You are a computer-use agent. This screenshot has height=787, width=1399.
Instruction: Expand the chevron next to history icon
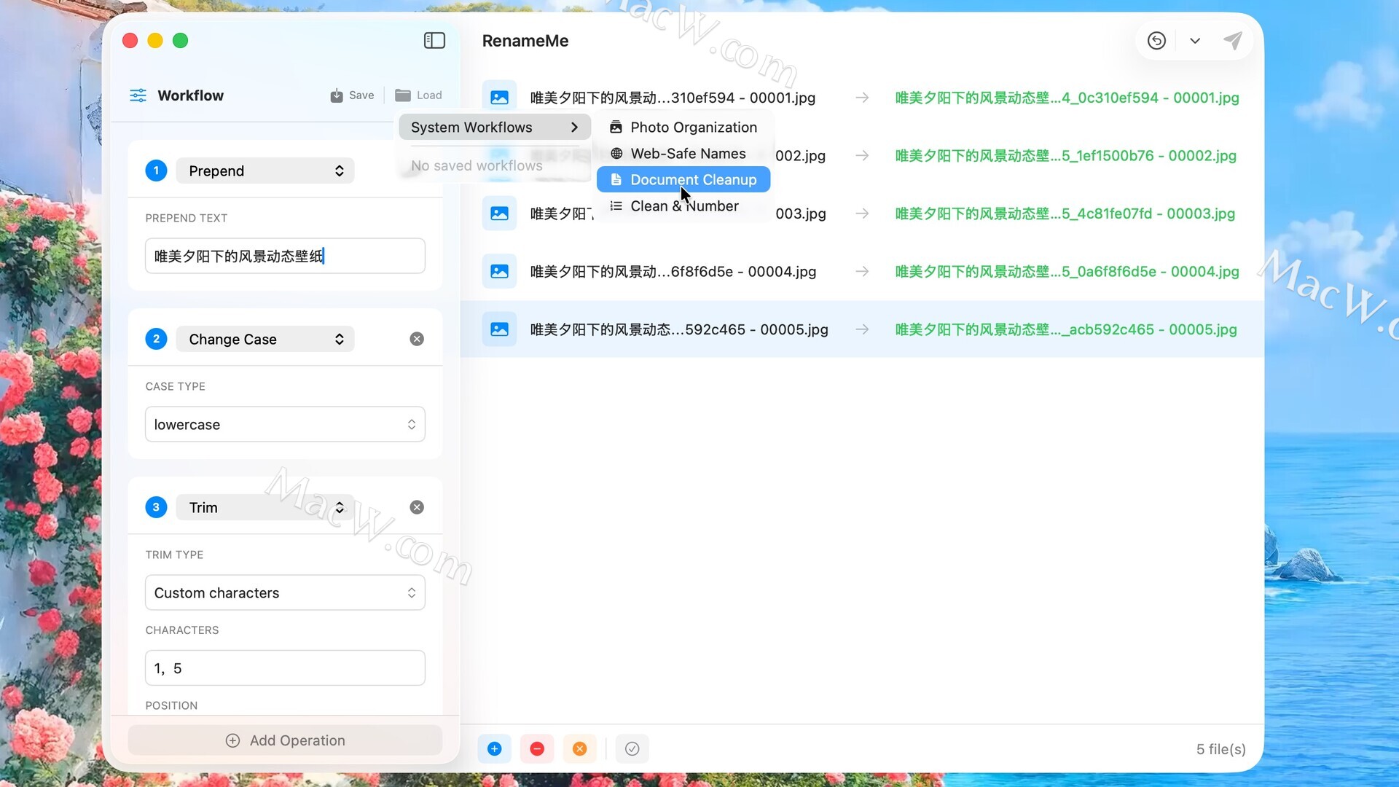point(1195,41)
